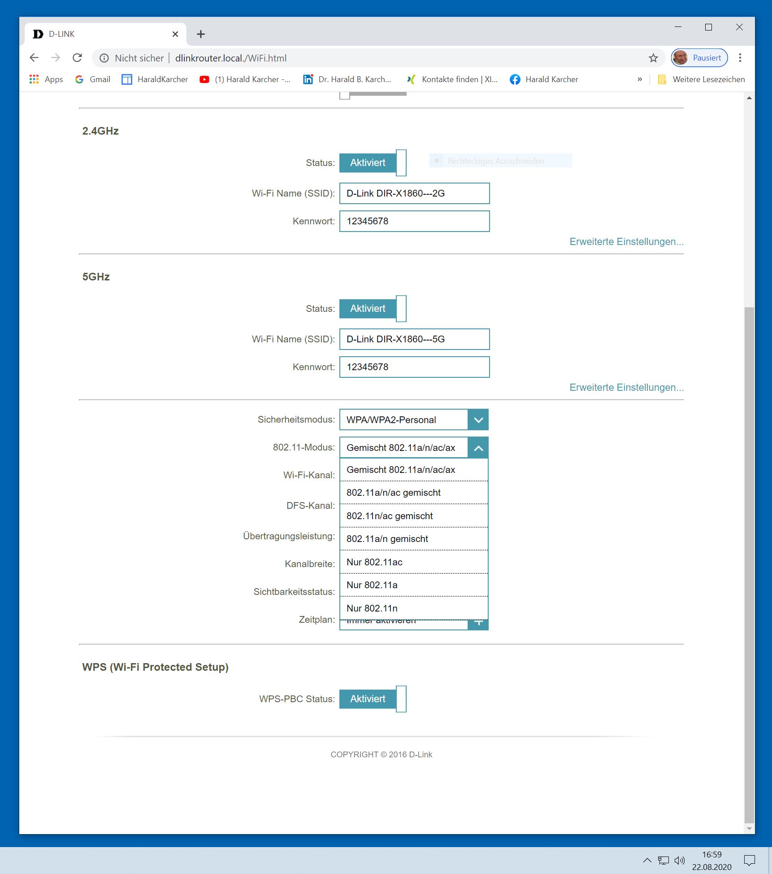Screen dimensions: 772x874
Task: Show hidden bookmarks overflow chevron
Action: coord(640,79)
